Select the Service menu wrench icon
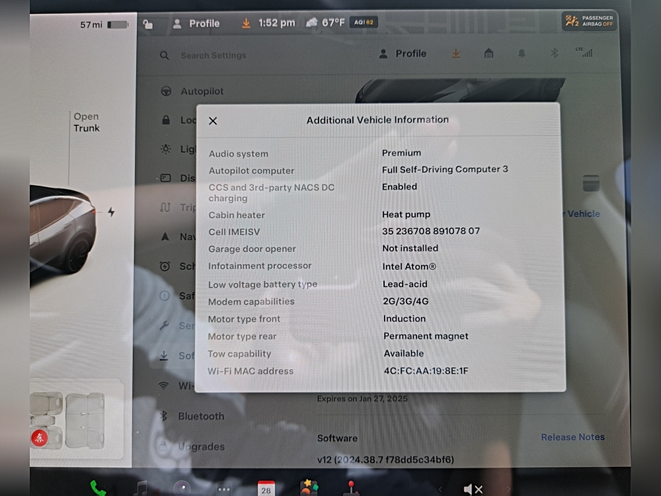661x496 pixels. click(x=165, y=325)
